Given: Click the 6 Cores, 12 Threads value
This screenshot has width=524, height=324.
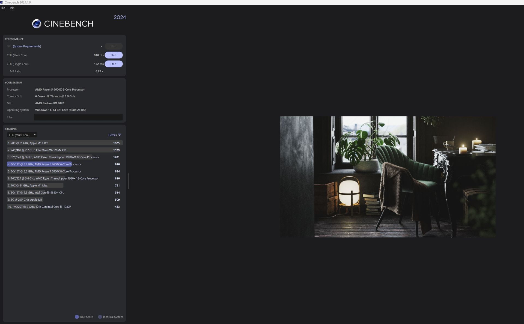Looking at the screenshot, I should pos(55,96).
